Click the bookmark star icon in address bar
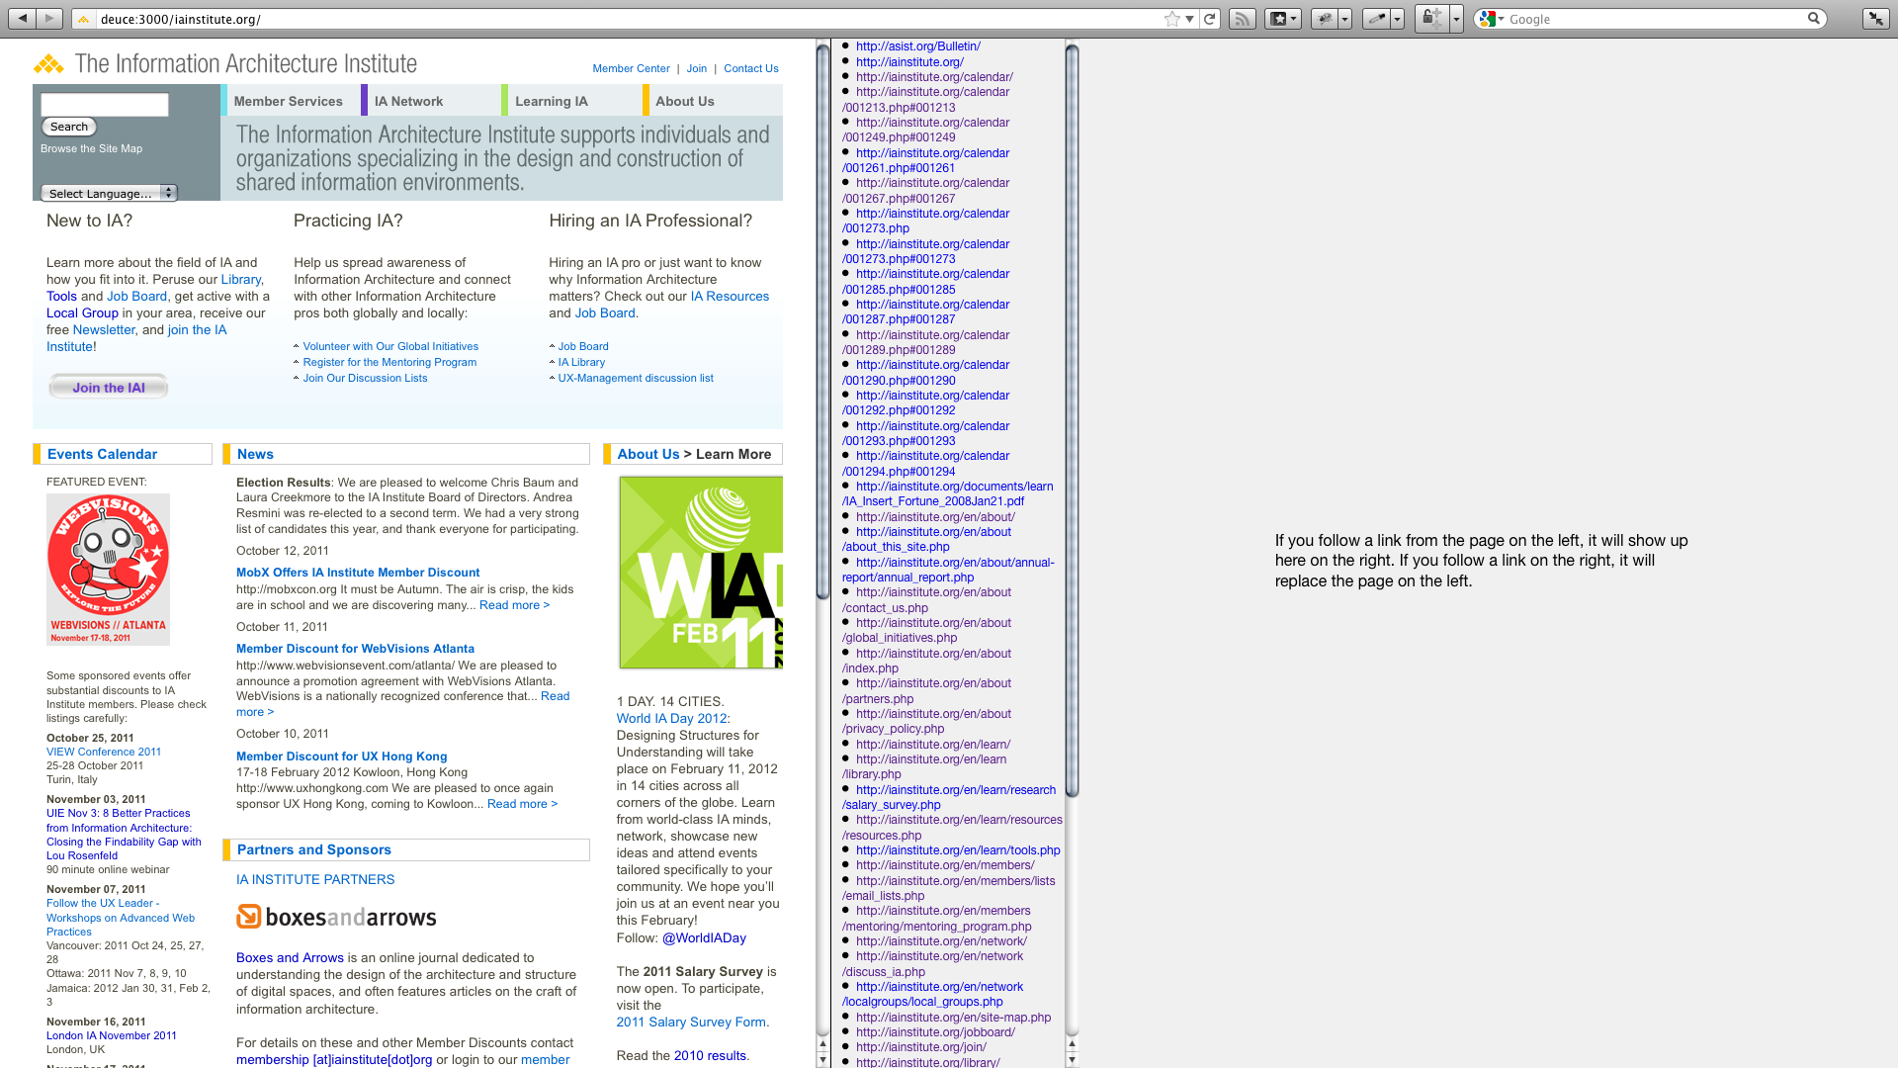The width and height of the screenshot is (1898, 1068). point(1171,19)
